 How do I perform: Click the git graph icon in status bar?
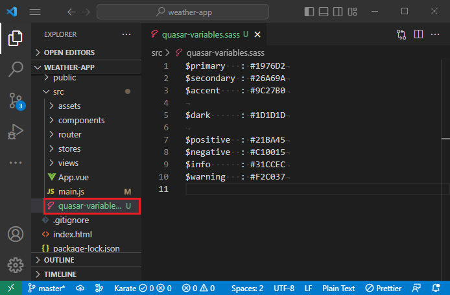tap(99, 288)
